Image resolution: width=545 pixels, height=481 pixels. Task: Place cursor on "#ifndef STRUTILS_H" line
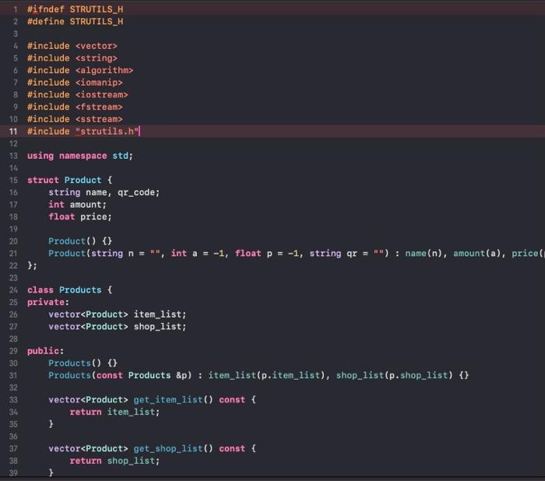pyautogui.click(x=75, y=9)
